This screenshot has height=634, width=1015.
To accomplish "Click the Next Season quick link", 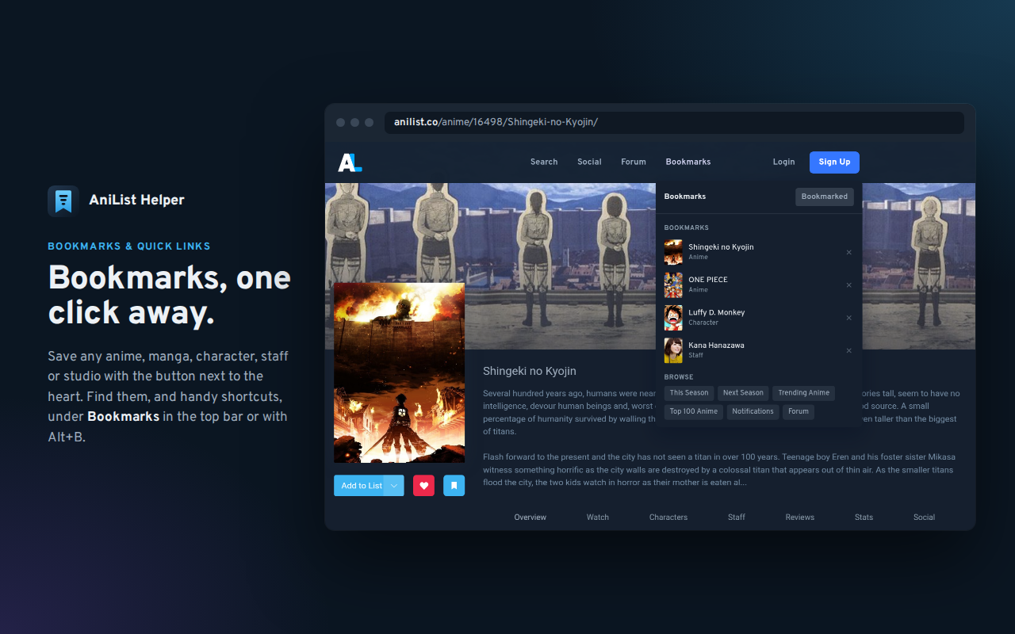I will click(743, 393).
